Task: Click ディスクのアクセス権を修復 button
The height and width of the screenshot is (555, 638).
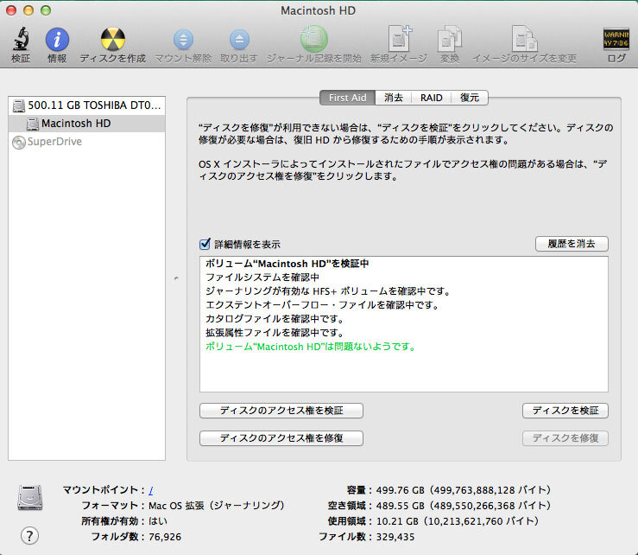Action: point(281,438)
